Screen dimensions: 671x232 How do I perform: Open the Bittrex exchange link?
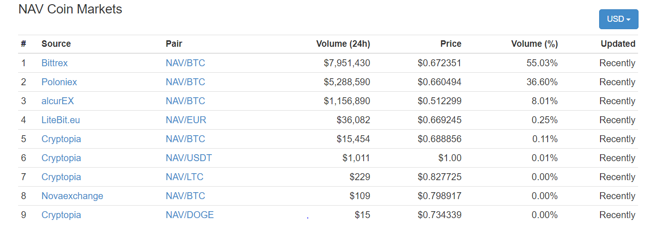[x=55, y=63]
